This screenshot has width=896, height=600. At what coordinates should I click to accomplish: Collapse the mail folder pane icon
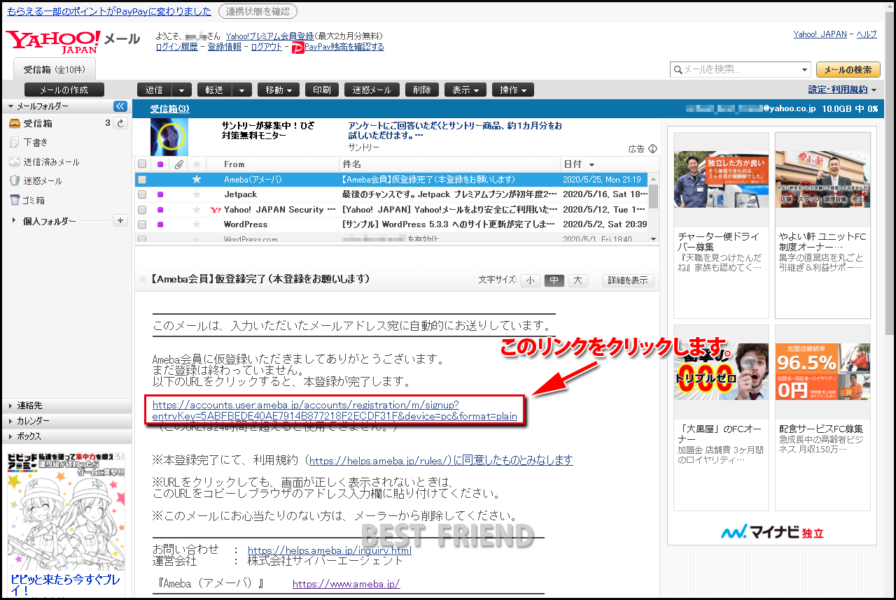120,106
